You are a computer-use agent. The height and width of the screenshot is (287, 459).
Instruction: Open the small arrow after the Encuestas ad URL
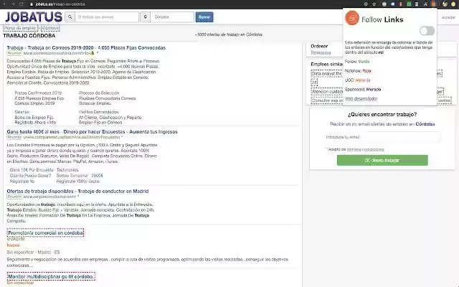122,137
